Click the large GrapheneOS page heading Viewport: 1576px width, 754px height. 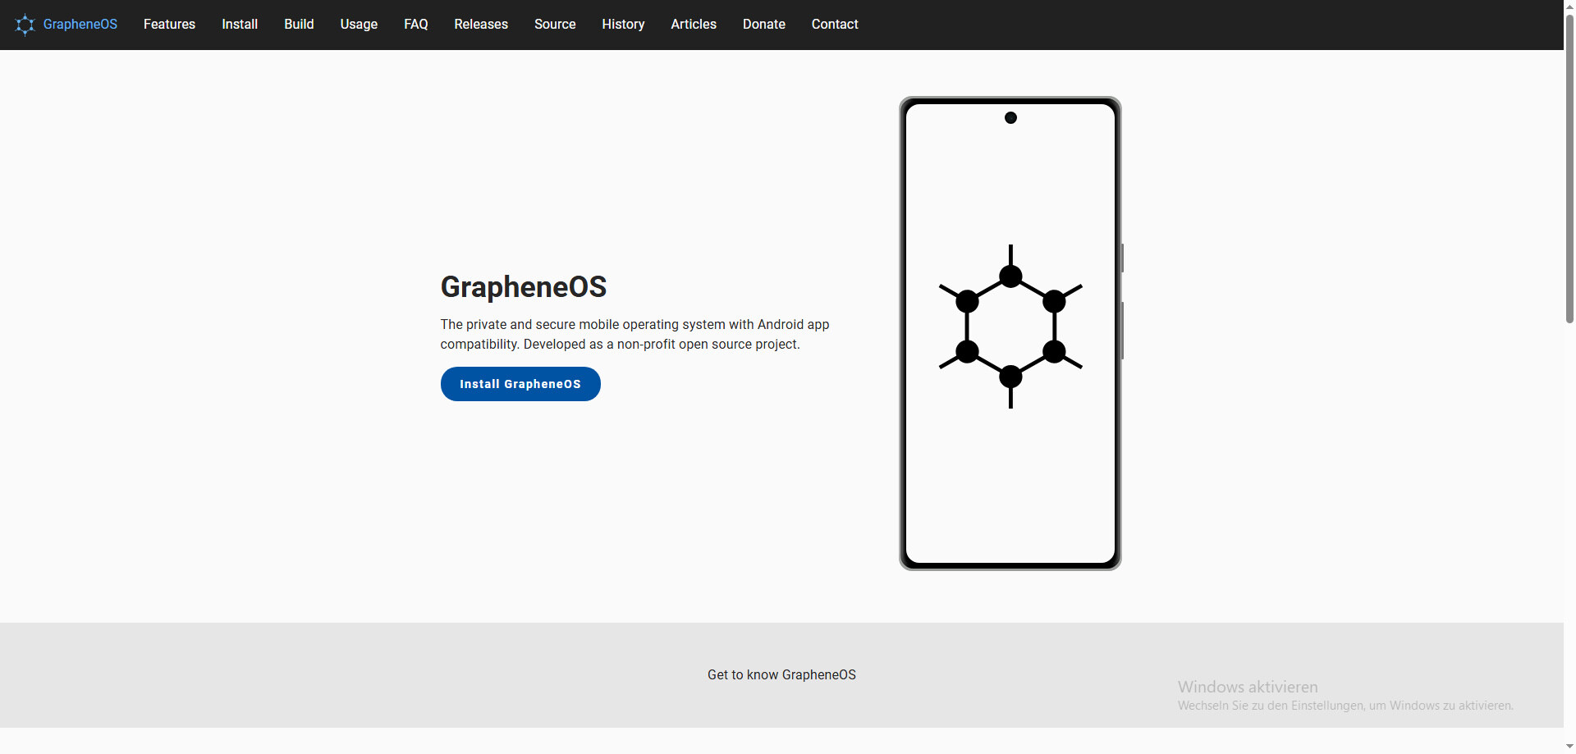click(x=524, y=287)
